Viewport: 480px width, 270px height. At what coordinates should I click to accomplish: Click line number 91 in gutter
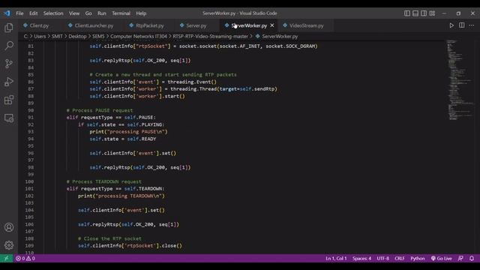click(31, 118)
